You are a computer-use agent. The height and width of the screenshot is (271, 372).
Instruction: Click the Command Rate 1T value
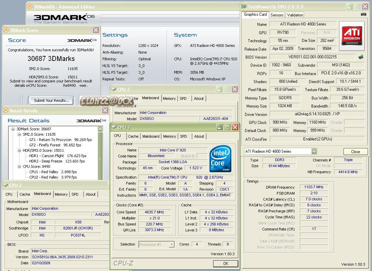click(314, 229)
